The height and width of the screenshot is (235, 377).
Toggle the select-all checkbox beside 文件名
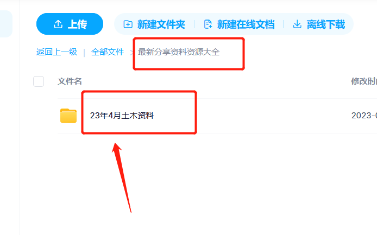39,81
